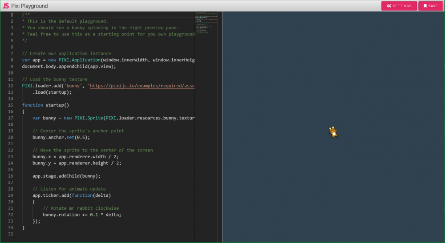Click the 'bunny.anchor.set(0.5);' code line

tap(61, 137)
